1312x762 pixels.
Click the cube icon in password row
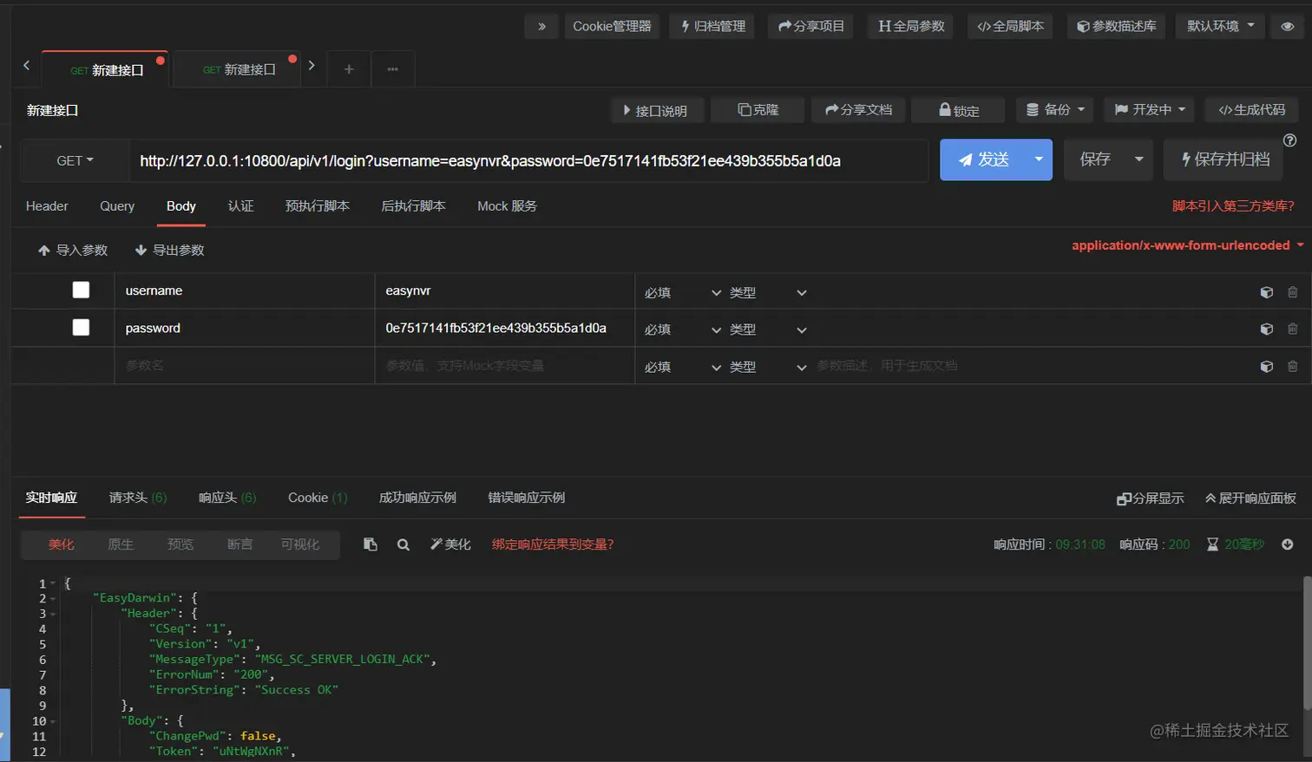pyautogui.click(x=1266, y=329)
